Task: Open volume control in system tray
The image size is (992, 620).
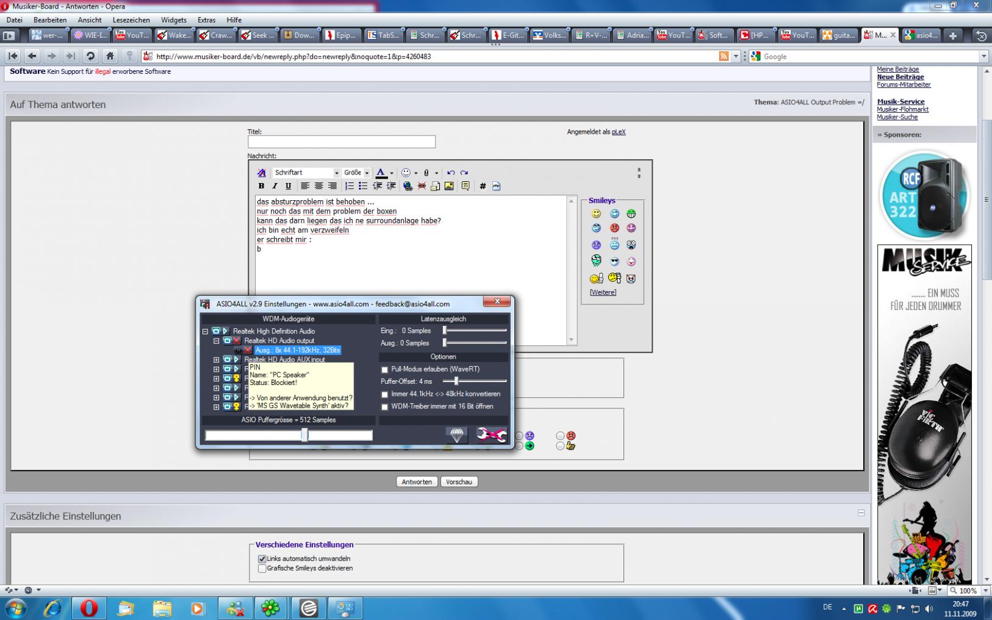Action: point(929,608)
